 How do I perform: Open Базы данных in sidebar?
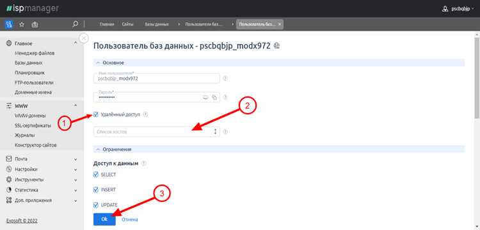pyautogui.click(x=28, y=63)
